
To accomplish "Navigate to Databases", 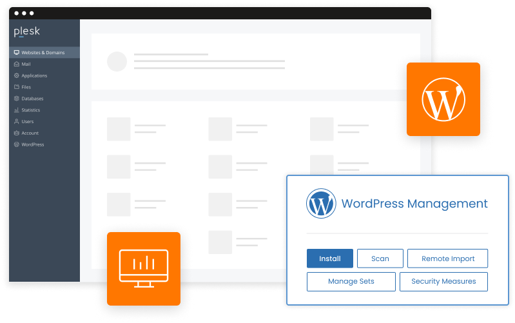I will 44,99.
